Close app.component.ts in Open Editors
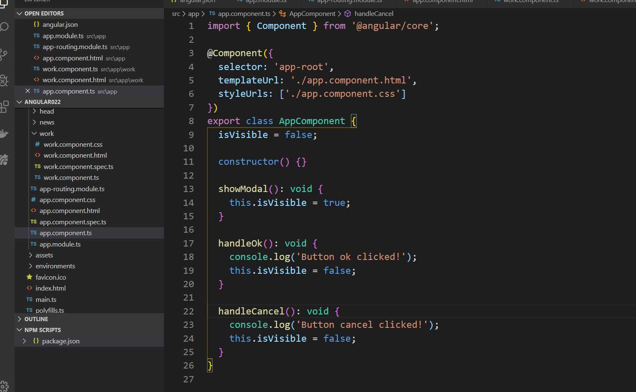The image size is (636, 392). 27,91
